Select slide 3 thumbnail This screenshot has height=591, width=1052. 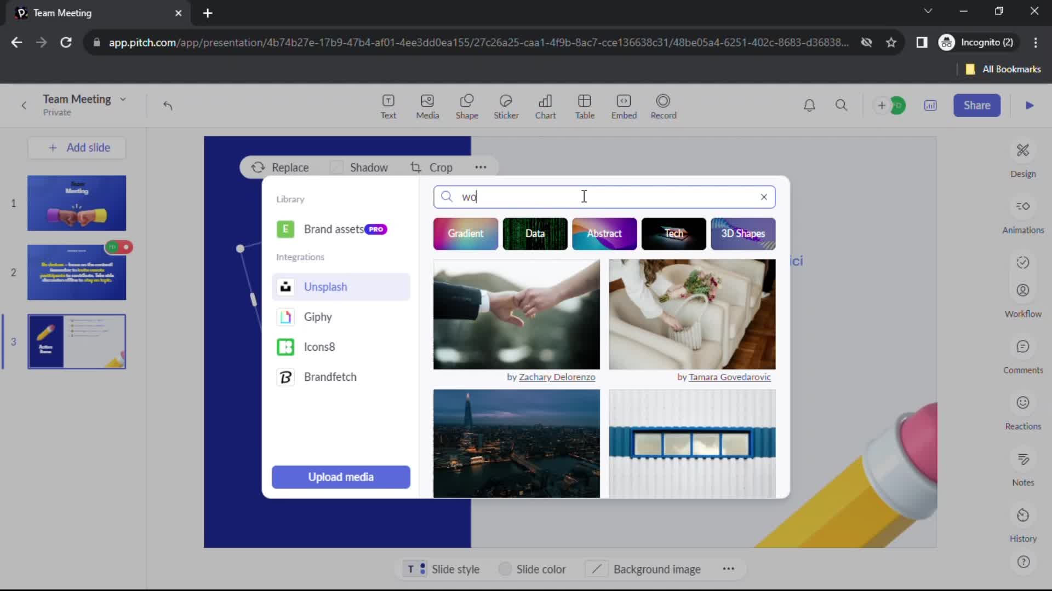pos(77,341)
